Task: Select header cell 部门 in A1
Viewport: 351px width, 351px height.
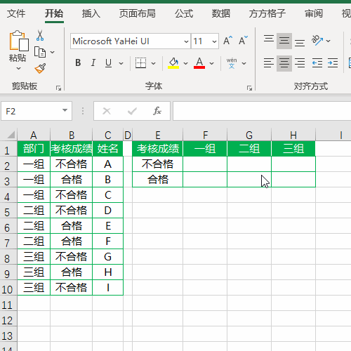Action: pyautogui.click(x=34, y=149)
